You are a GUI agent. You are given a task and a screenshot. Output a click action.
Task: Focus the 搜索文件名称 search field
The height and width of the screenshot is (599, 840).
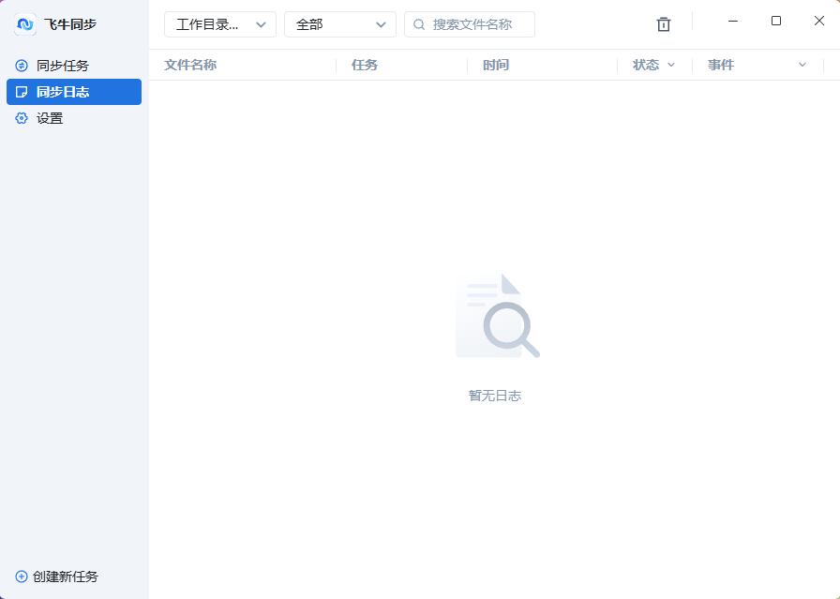470,24
